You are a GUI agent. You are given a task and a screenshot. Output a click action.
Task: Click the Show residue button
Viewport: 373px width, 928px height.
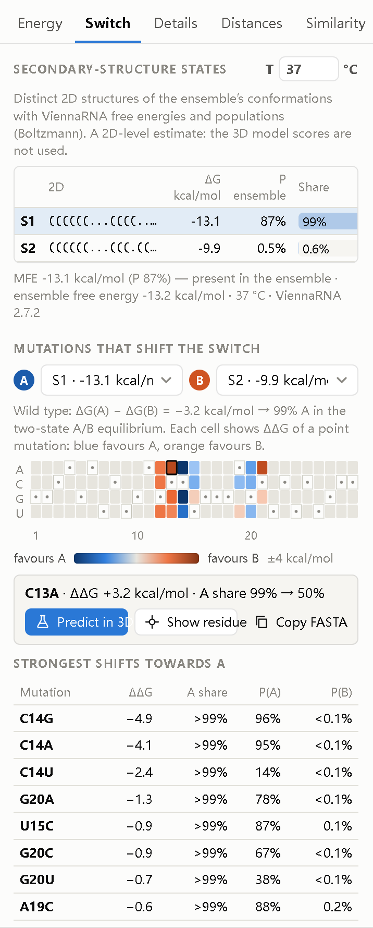tap(186, 622)
